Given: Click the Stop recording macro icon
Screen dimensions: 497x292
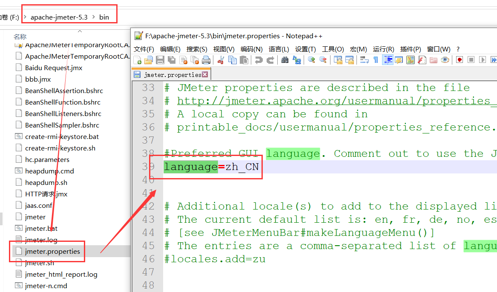Looking at the screenshot, I should point(471,60).
